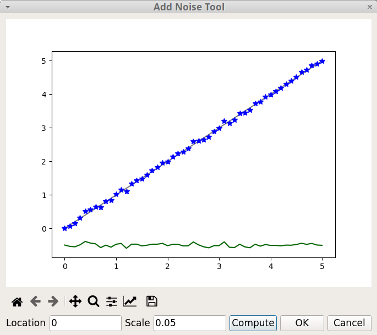Screen dimensions: 377x335
Task: Confirm with the OK button
Action: pyautogui.click(x=302, y=323)
